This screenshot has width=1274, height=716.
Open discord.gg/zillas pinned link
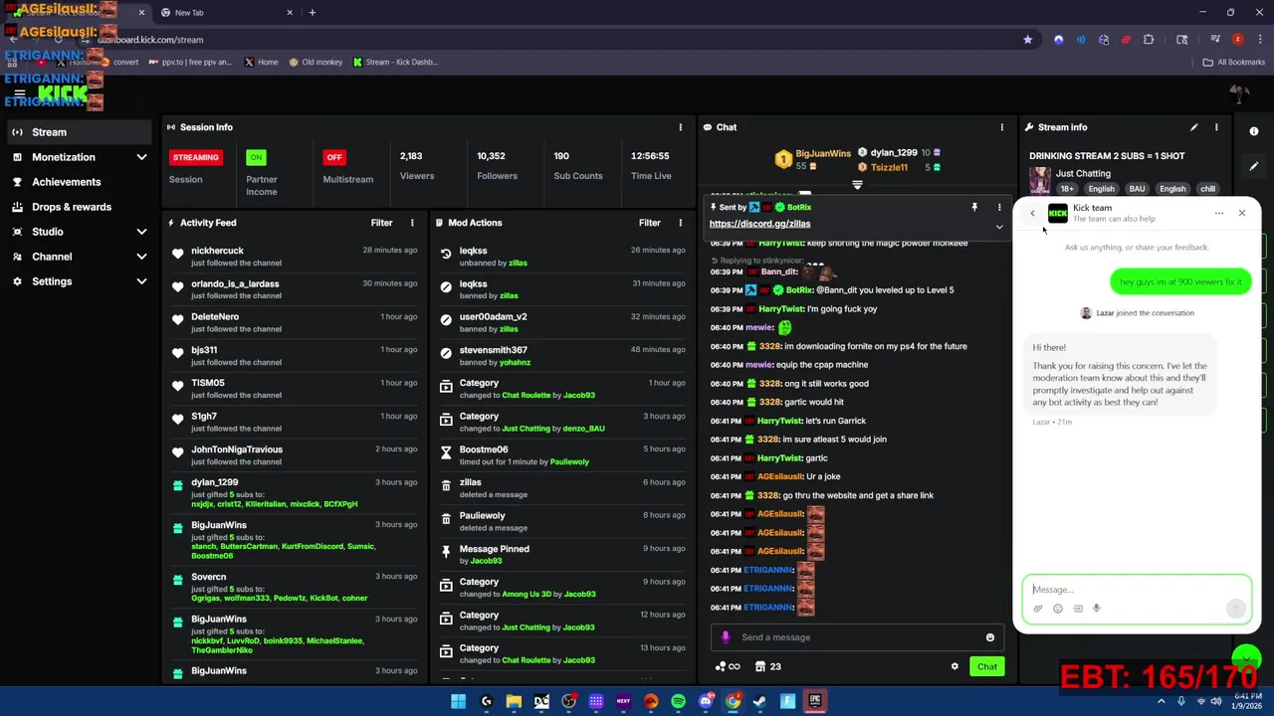[x=759, y=224]
